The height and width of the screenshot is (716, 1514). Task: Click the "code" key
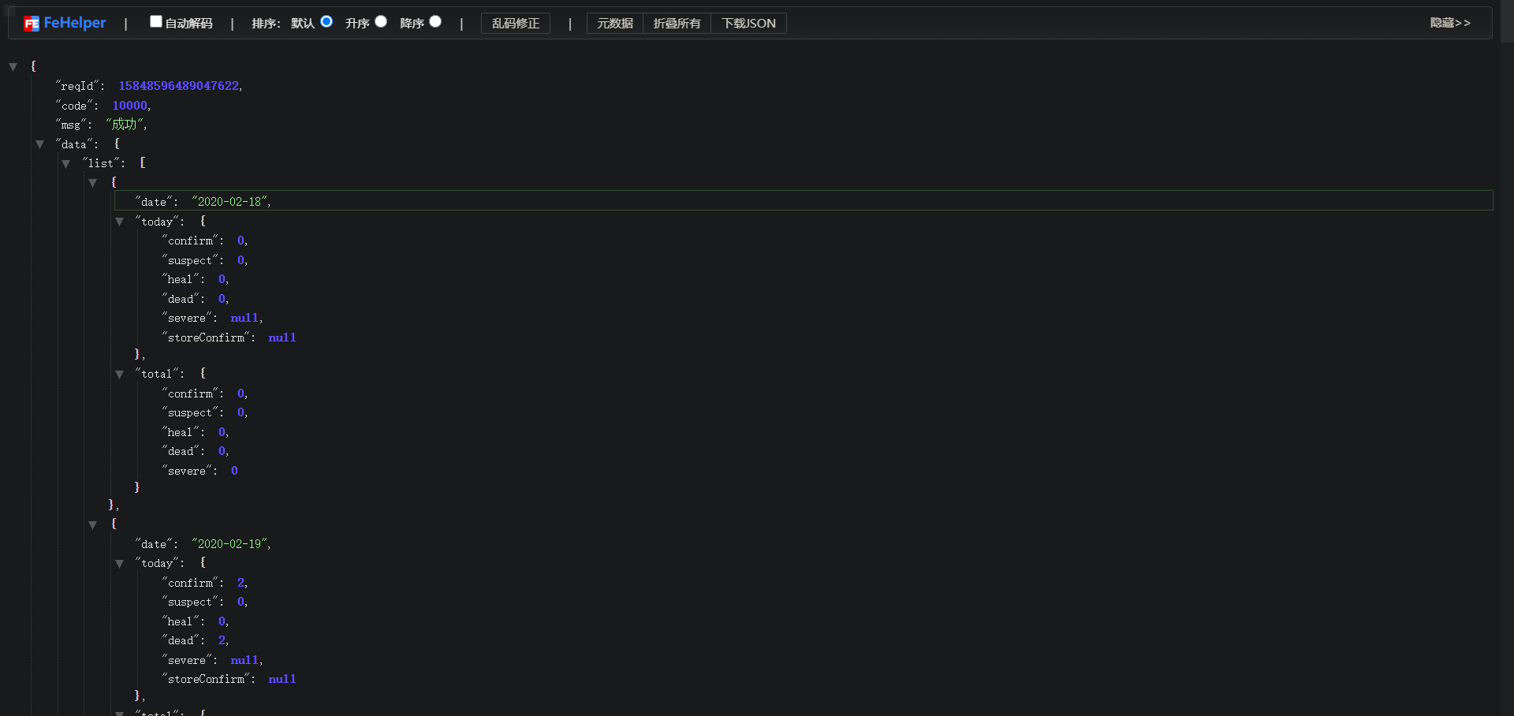tap(74, 106)
